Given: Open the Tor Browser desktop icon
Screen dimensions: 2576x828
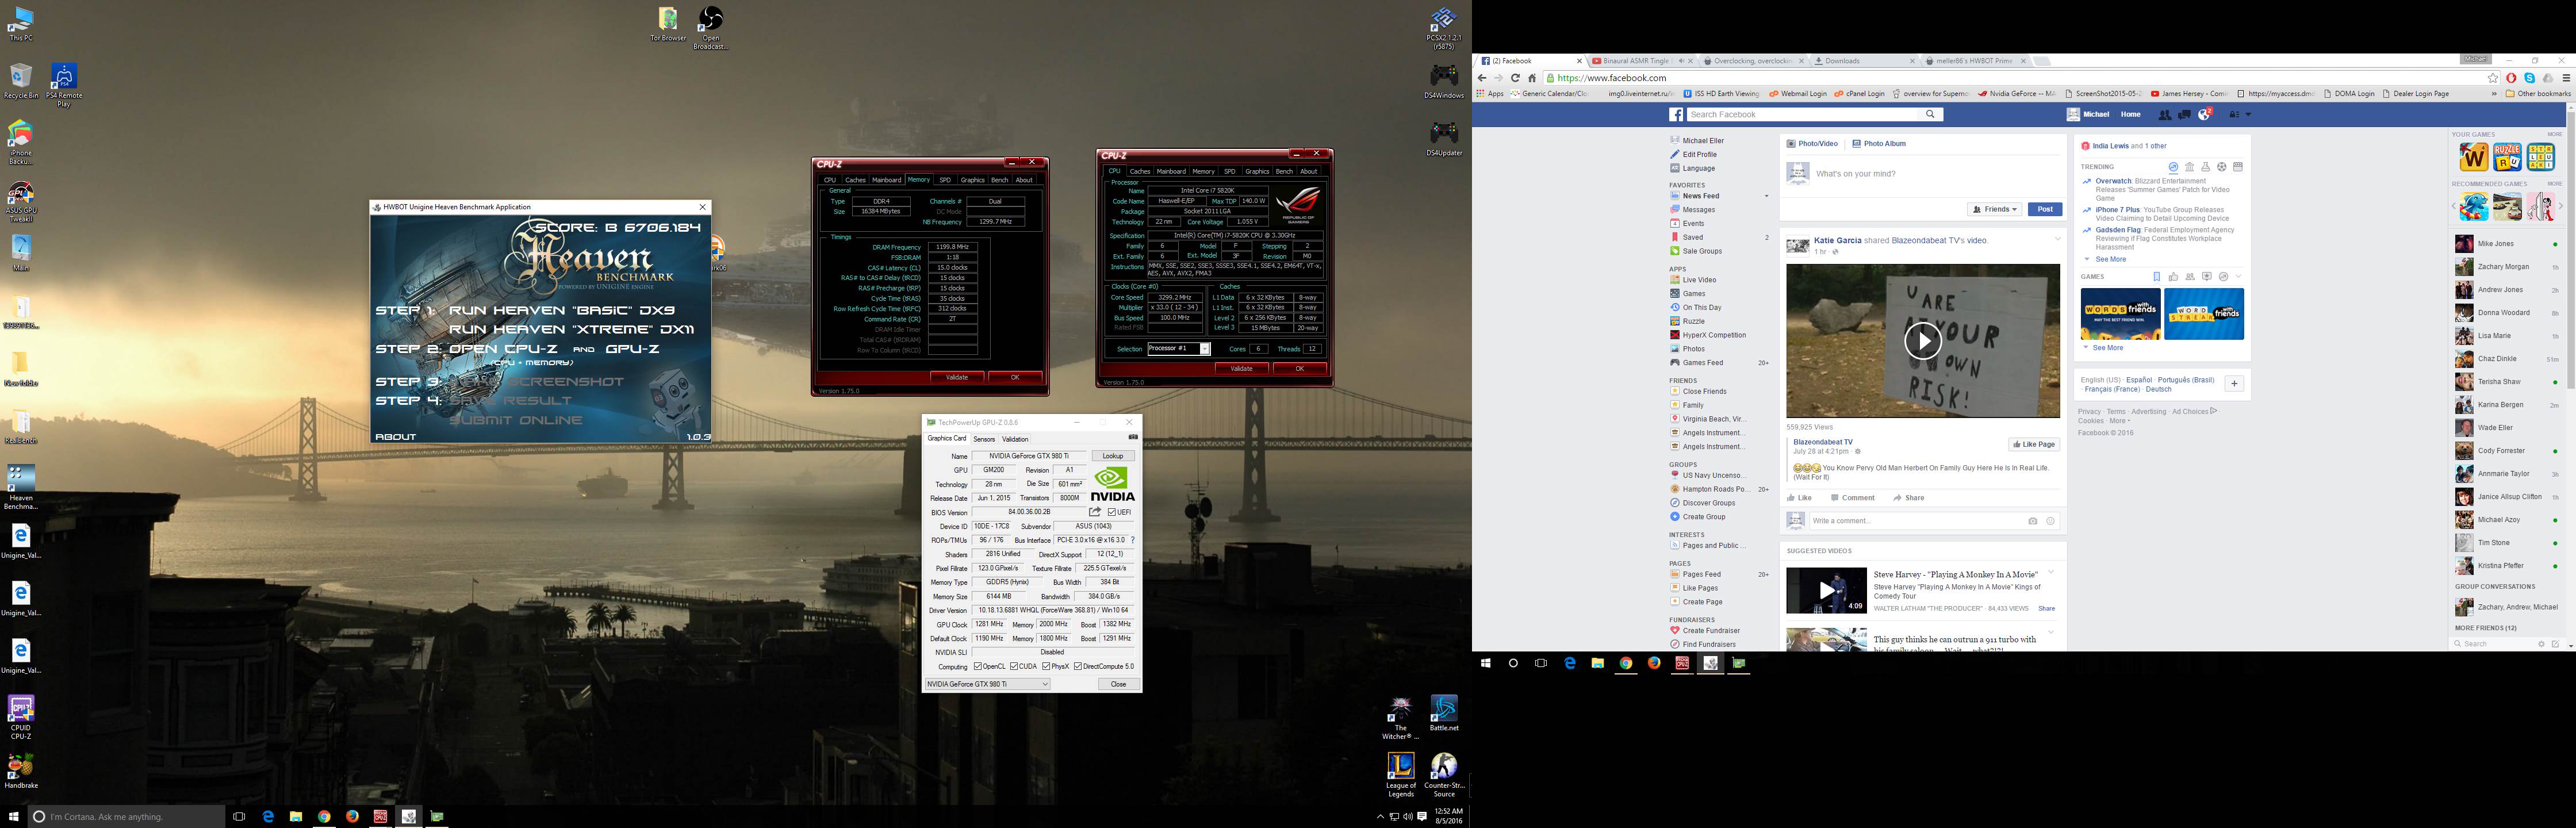Looking at the screenshot, I should point(668,24).
